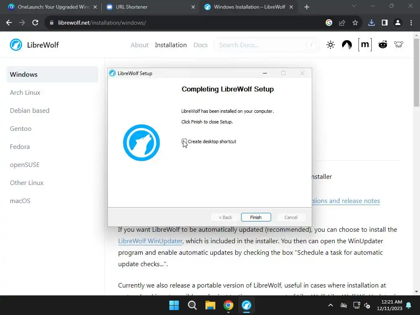Bookmark this page with the star icon
The width and height of the screenshot is (420, 315).
pyautogui.click(x=355, y=23)
